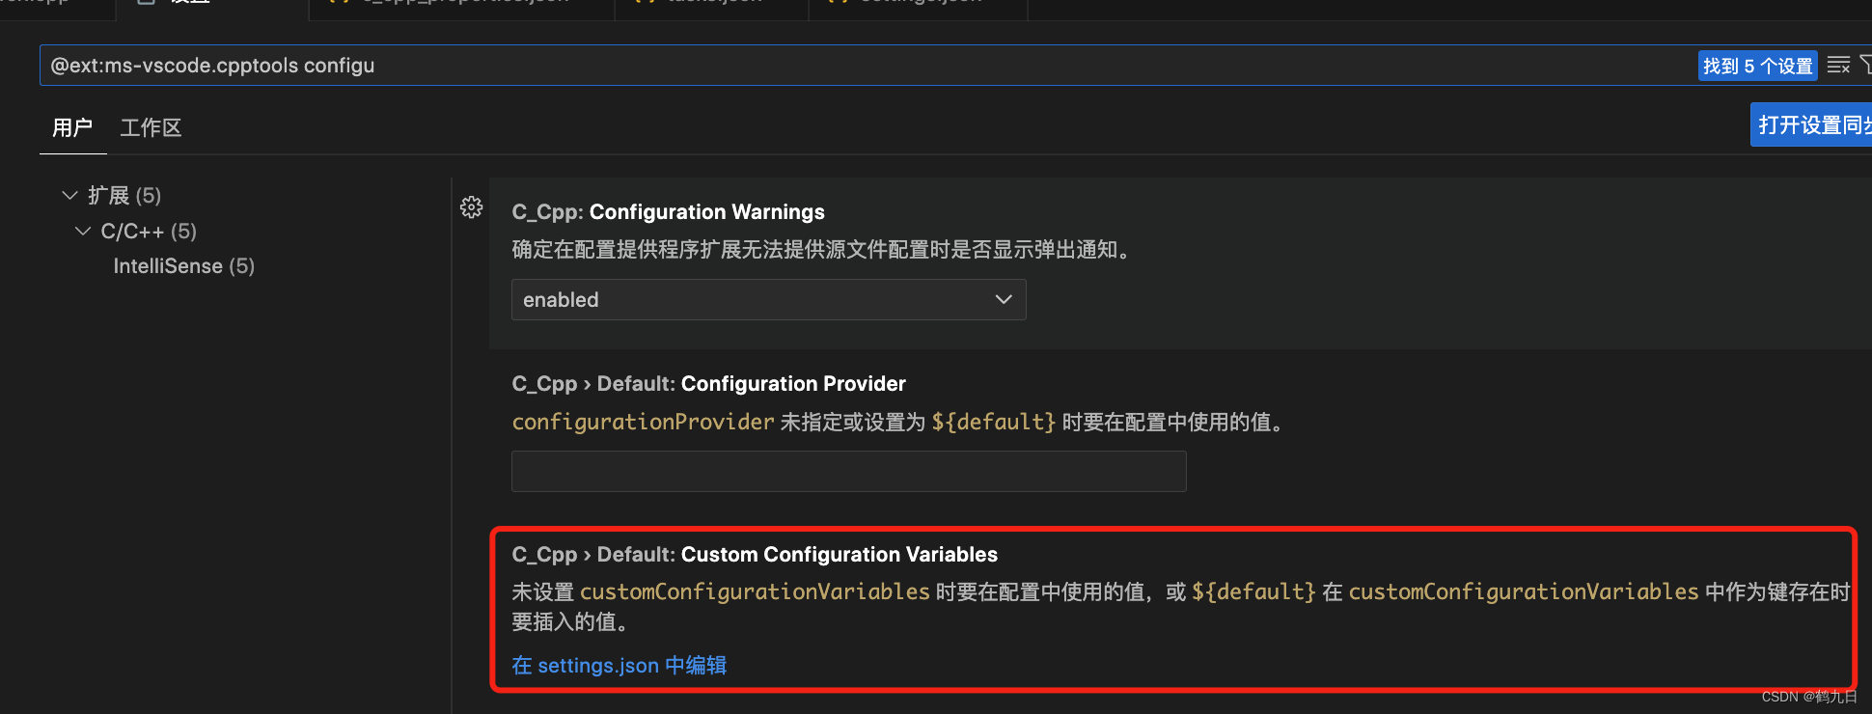The height and width of the screenshot is (714, 1872).
Task: Open gear menu for Configuration Warnings setting
Action: (471, 207)
